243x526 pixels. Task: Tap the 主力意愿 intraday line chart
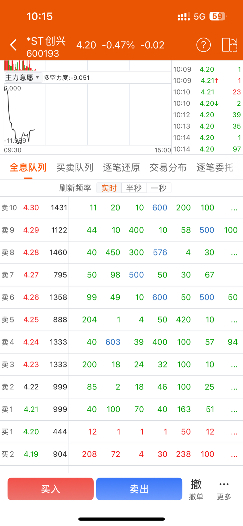point(88,114)
